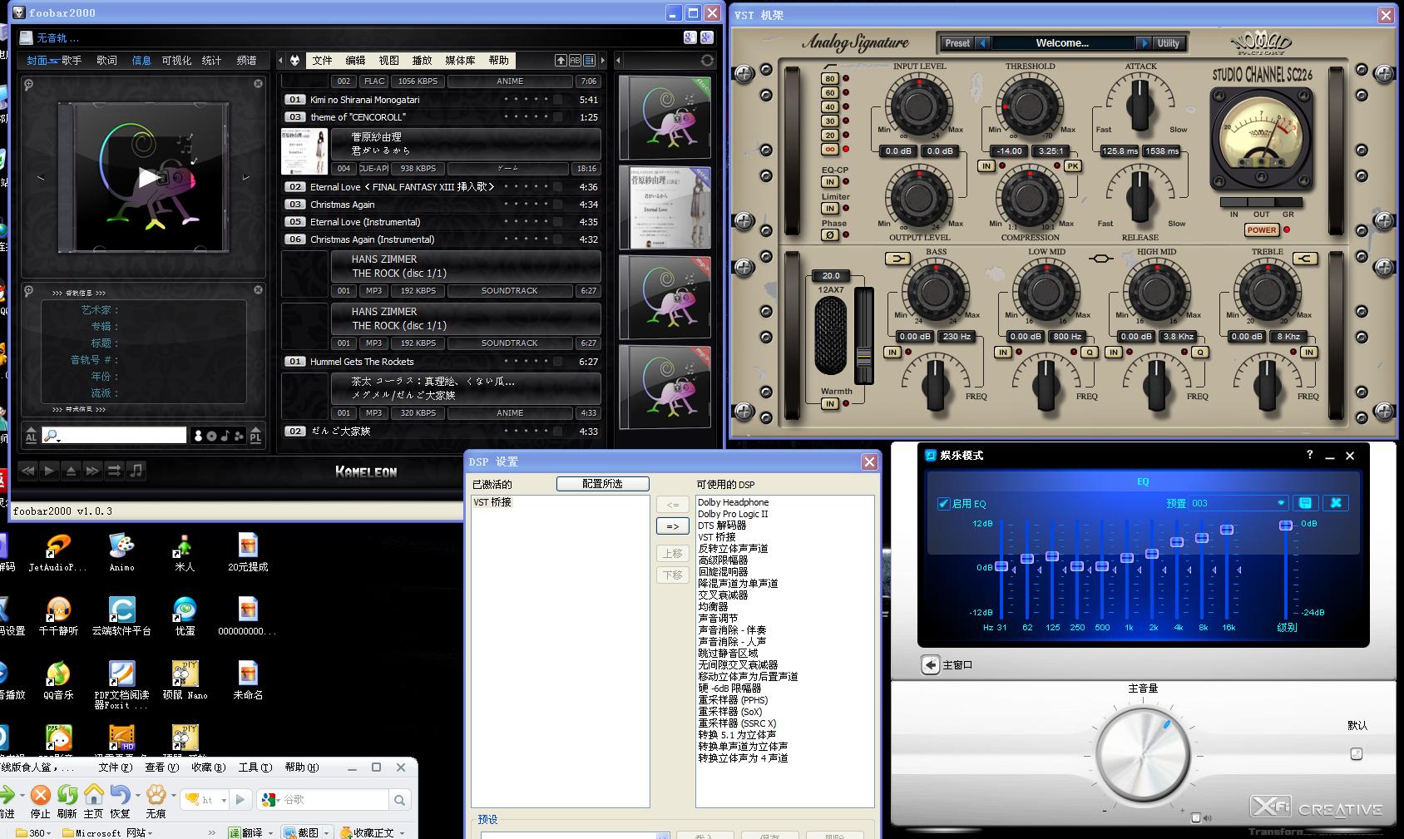Click the music note icon in foobar2000 bottom bar
The width and height of the screenshot is (1404, 839).
click(x=136, y=471)
